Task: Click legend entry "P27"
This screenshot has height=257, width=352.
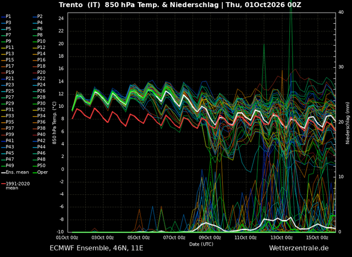Action: 7,97
